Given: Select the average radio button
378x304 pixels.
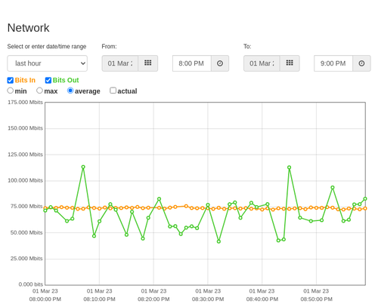Looking at the screenshot, I should tap(70, 91).
